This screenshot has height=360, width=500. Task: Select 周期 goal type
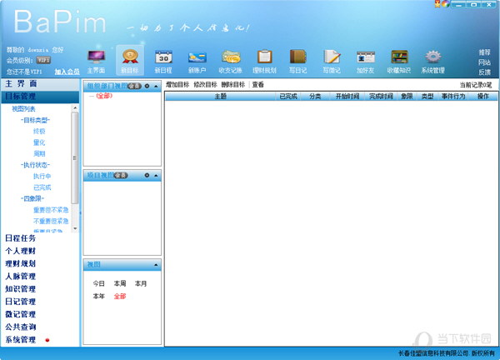coord(39,153)
